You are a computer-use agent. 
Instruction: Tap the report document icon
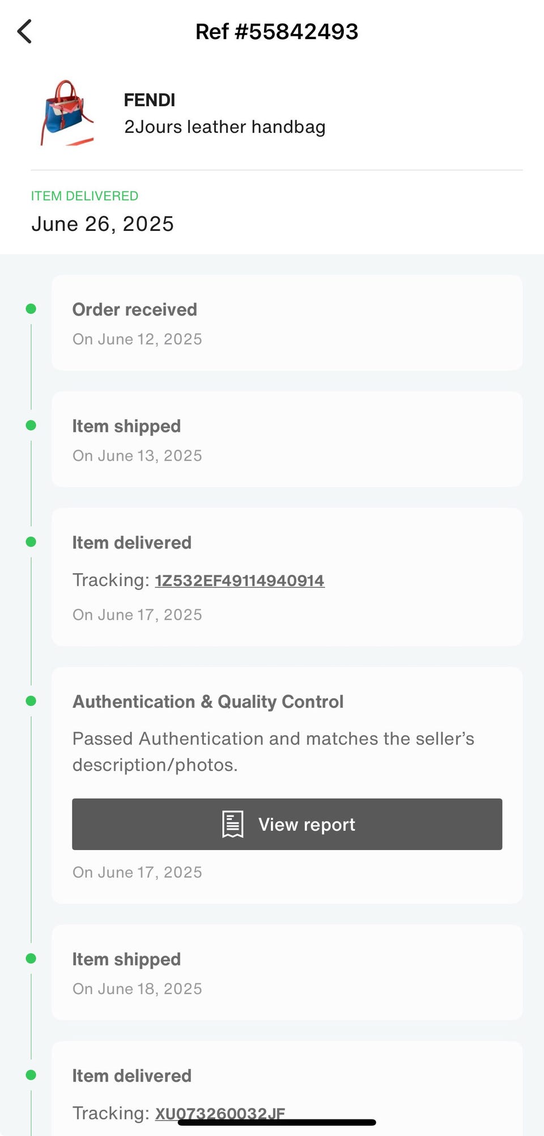232,824
